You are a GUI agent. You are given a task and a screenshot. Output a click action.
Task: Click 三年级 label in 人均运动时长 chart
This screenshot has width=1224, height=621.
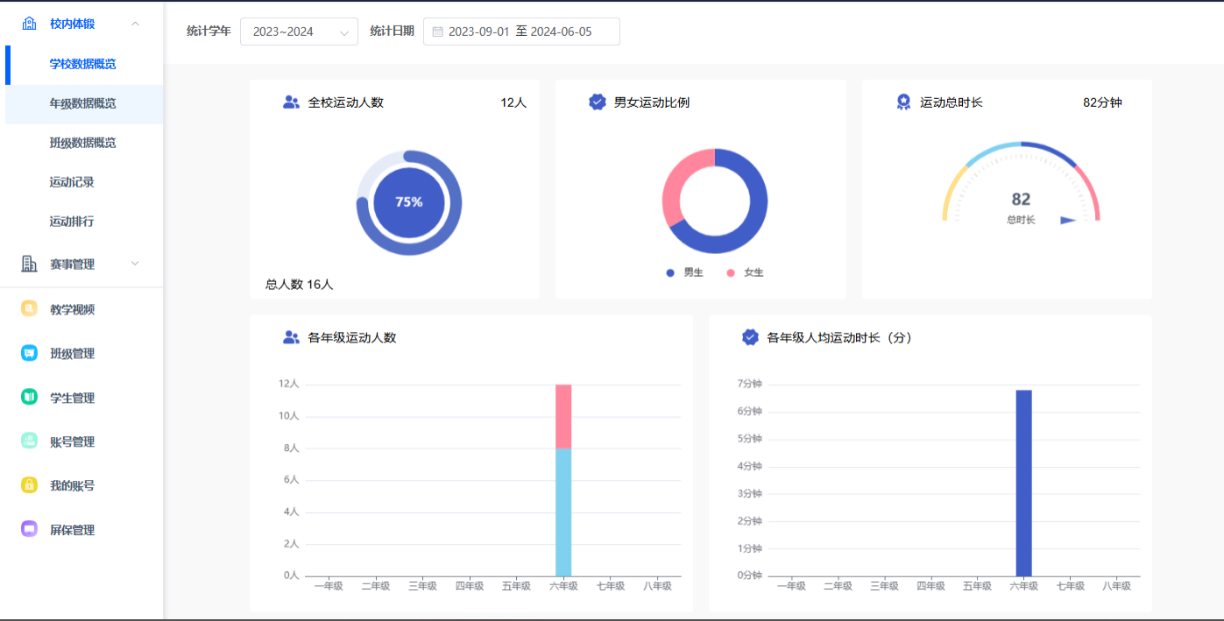click(x=884, y=586)
